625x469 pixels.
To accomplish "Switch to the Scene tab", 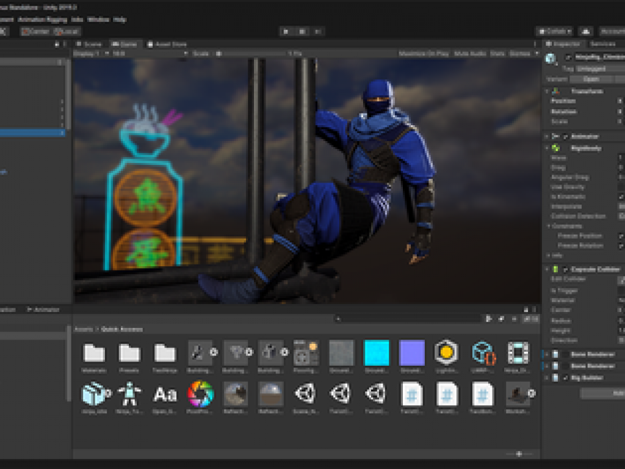I will [x=90, y=44].
